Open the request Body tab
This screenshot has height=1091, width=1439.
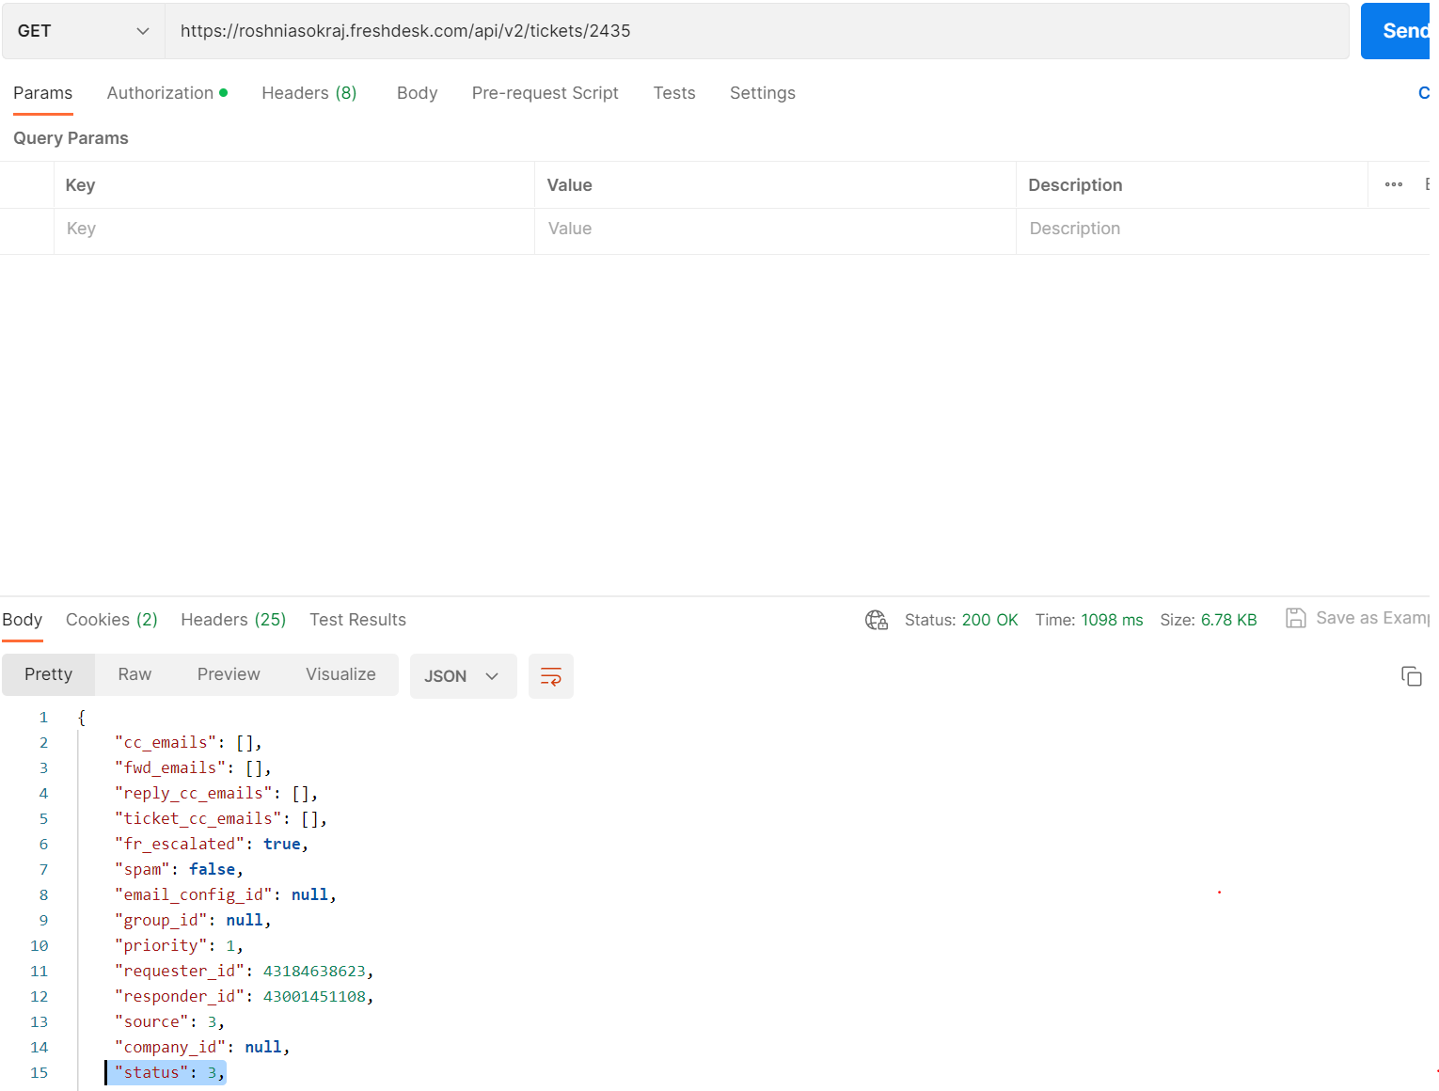pos(418,93)
